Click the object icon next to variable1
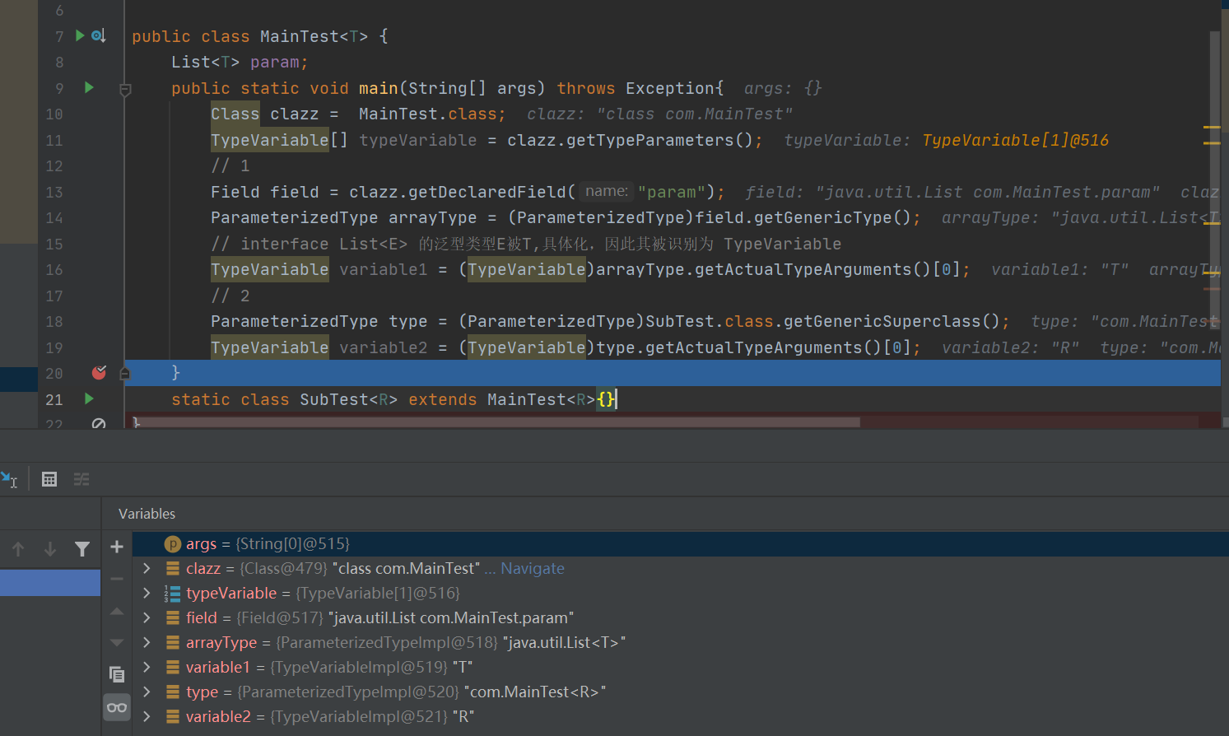The width and height of the screenshot is (1229, 736). click(x=173, y=668)
